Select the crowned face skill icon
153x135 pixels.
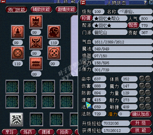click(x=36, y=22)
